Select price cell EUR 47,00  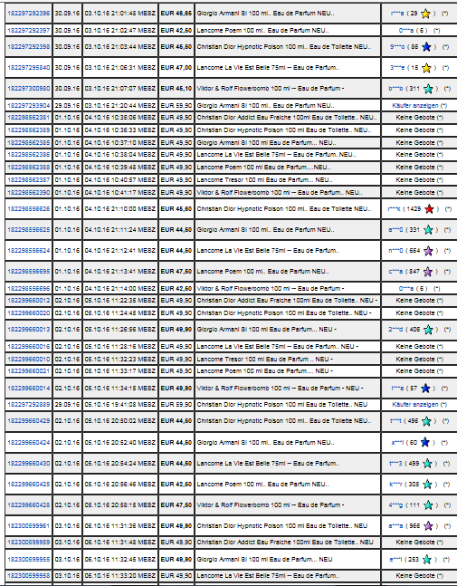(x=176, y=68)
